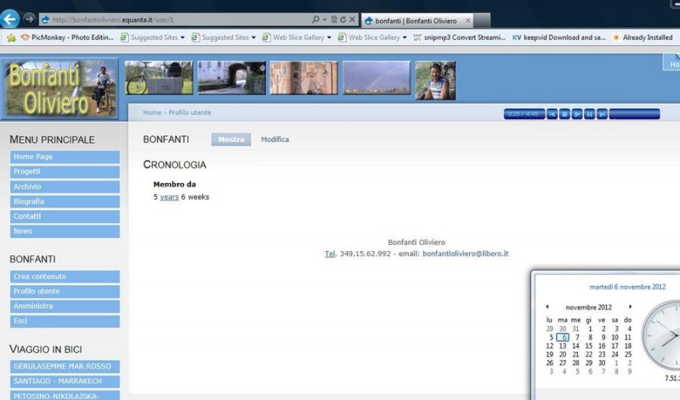Skip to previous track in audio player
The image size is (680, 400).
tap(552, 114)
